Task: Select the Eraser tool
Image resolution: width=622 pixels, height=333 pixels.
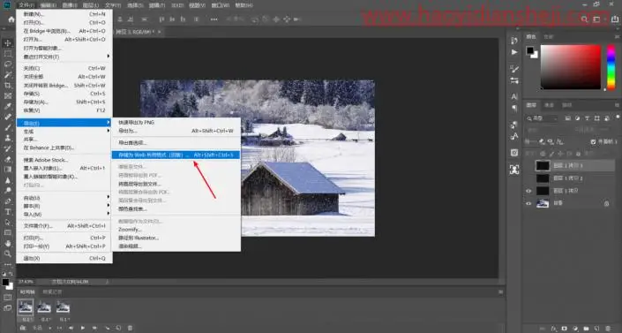Action: [8, 159]
